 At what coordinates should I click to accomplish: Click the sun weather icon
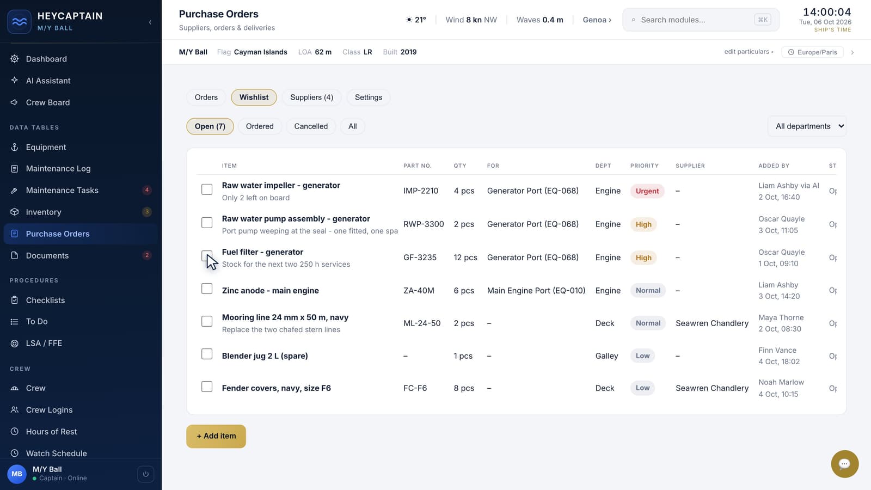click(x=409, y=20)
